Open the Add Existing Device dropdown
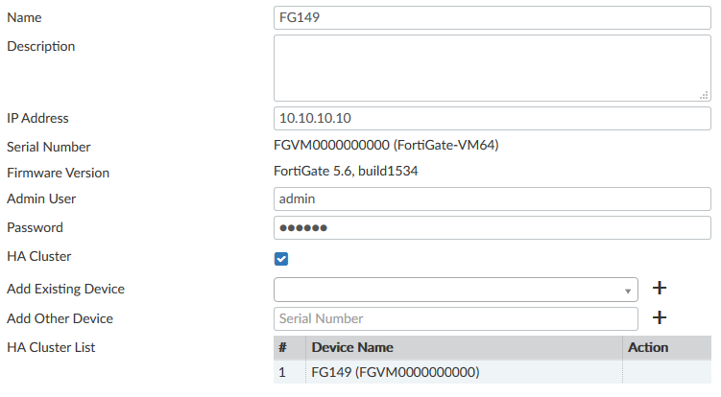 click(x=455, y=289)
